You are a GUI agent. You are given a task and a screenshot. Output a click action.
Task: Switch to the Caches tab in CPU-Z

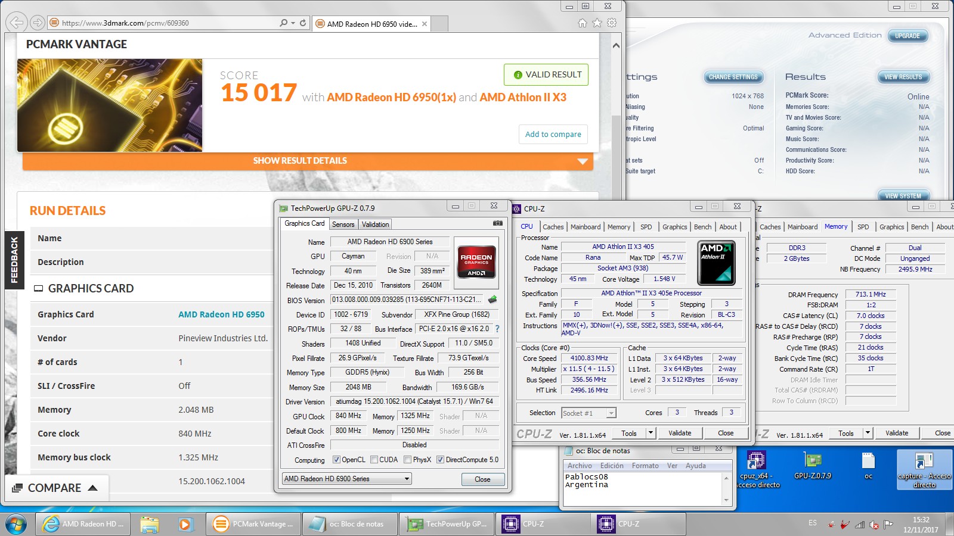click(553, 227)
